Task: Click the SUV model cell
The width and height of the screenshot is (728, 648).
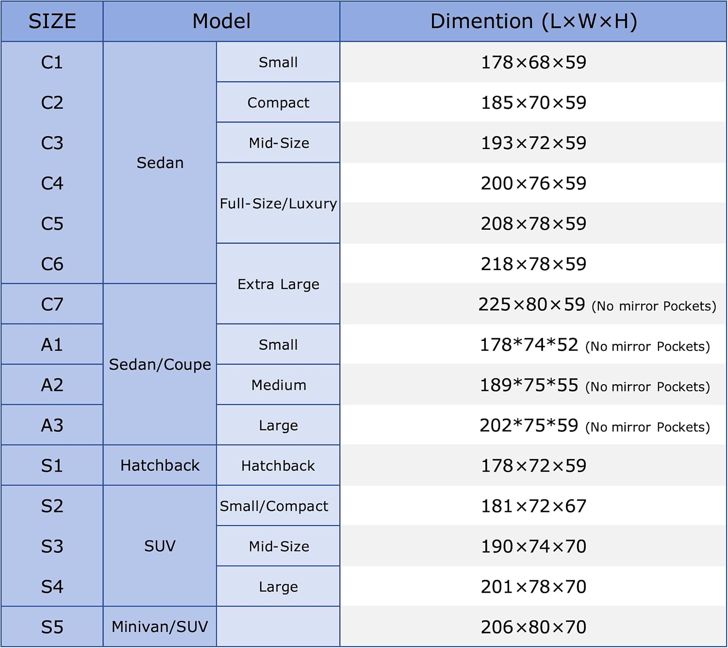Action: (160, 546)
